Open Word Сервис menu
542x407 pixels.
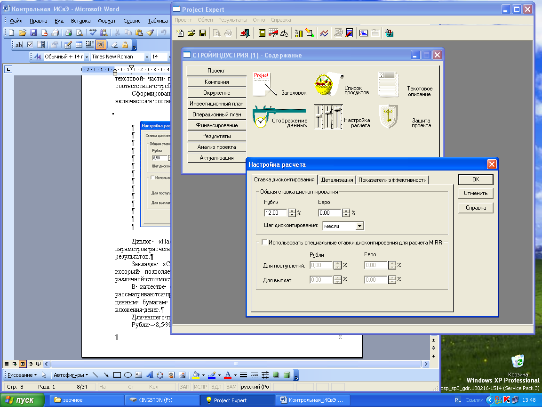[x=132, y=21]
